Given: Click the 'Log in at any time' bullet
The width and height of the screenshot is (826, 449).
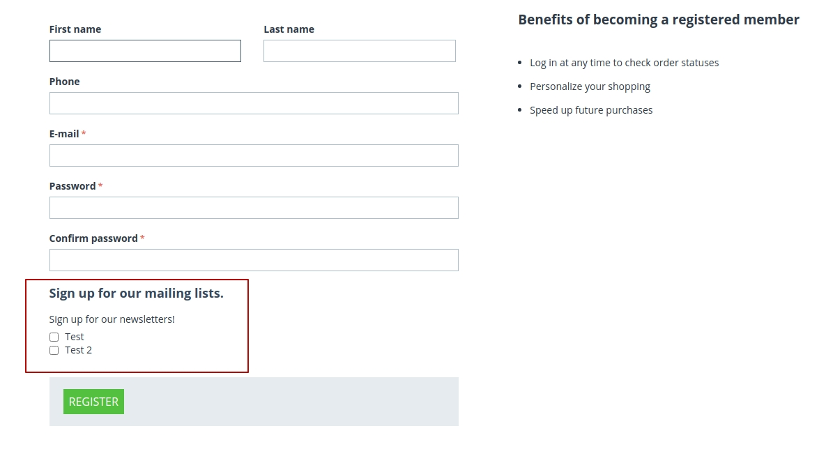Looking at the screenshot, I should [x=625, y=63].
